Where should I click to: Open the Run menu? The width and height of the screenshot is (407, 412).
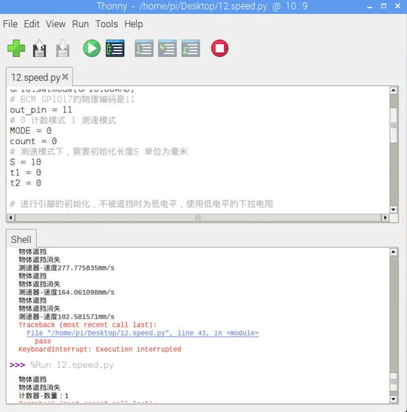click(80, 24)
